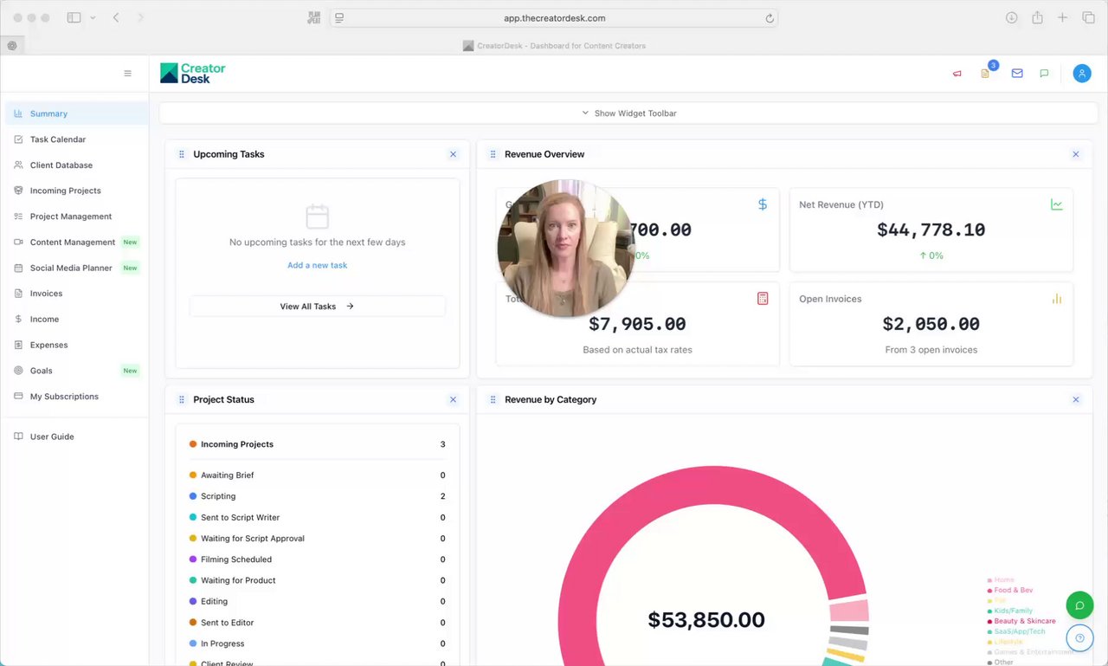Toggle Beauty & Skincare legend item
Viewport: 1108px width, 666px height.
[x=1021, y=621]
